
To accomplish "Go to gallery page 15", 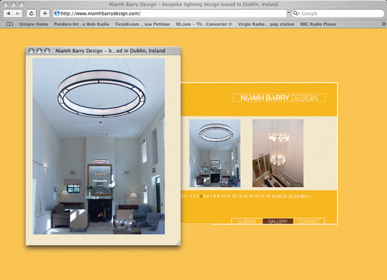I will (x=251, y=196).
